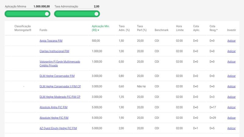Screen dimensions: 244x137
Task: Click the Taxa Adm. (%) column header
Action: (x=124, y=28)
